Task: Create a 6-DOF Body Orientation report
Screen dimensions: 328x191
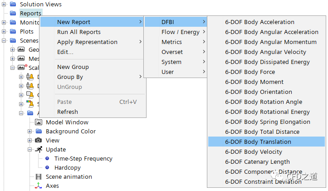Action: click(x=266, y=92)
